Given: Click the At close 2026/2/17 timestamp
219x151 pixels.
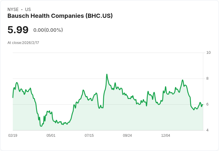Looking at the screenshot, I should (23, 43).
